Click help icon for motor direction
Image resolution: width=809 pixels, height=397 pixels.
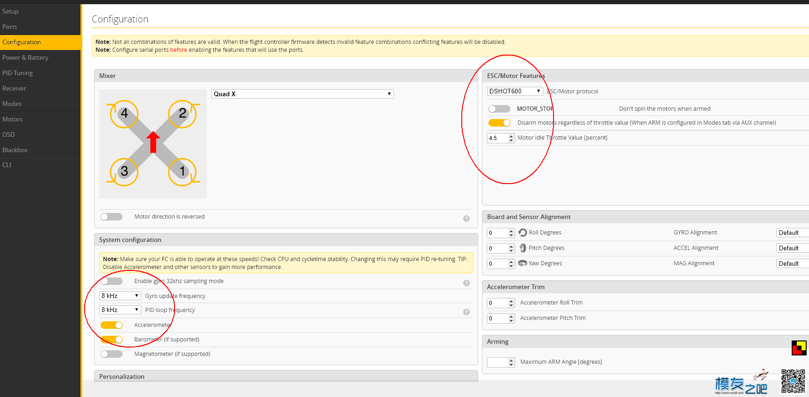[x=466, y=219]
